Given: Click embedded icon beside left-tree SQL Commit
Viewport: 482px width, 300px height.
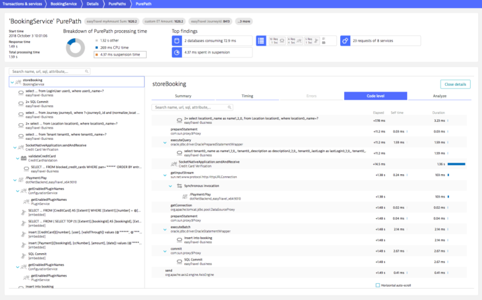Looking at the screenshot, I should (23, 256).
